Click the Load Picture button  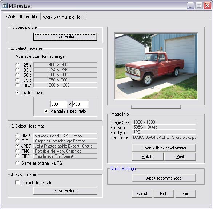65,37
